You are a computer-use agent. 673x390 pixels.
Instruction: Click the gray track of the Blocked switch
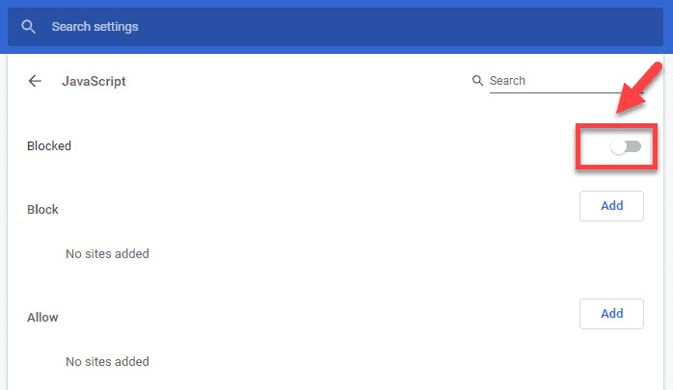[x=634, y=147]
